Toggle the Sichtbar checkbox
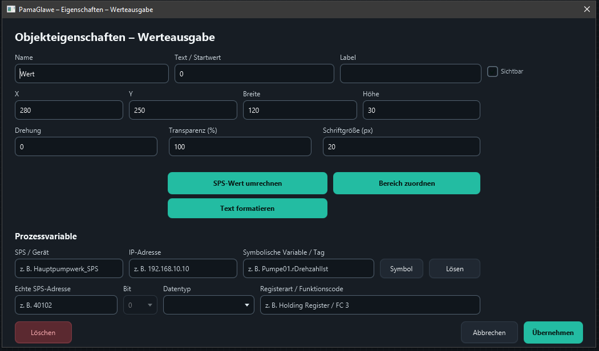Viewport: 599px width, 351px height. click(492, 71)
